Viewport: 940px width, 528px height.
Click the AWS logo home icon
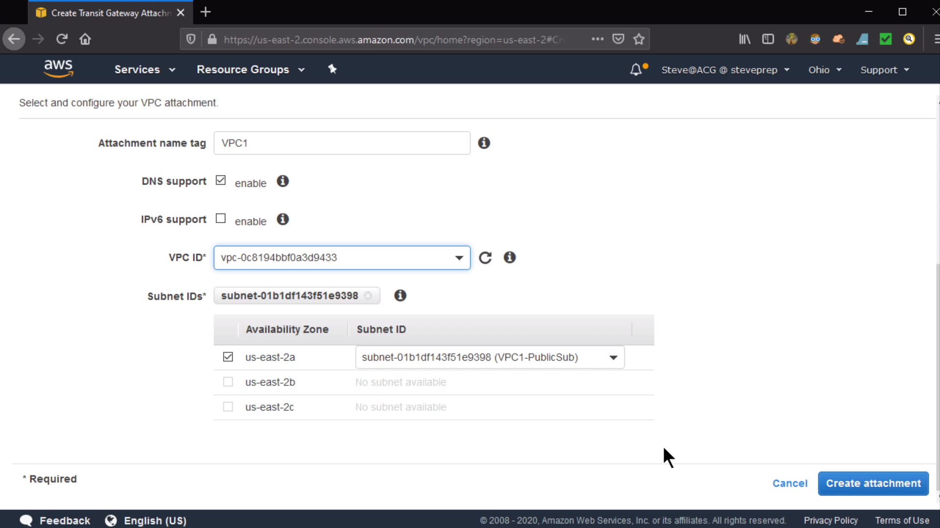58,68
